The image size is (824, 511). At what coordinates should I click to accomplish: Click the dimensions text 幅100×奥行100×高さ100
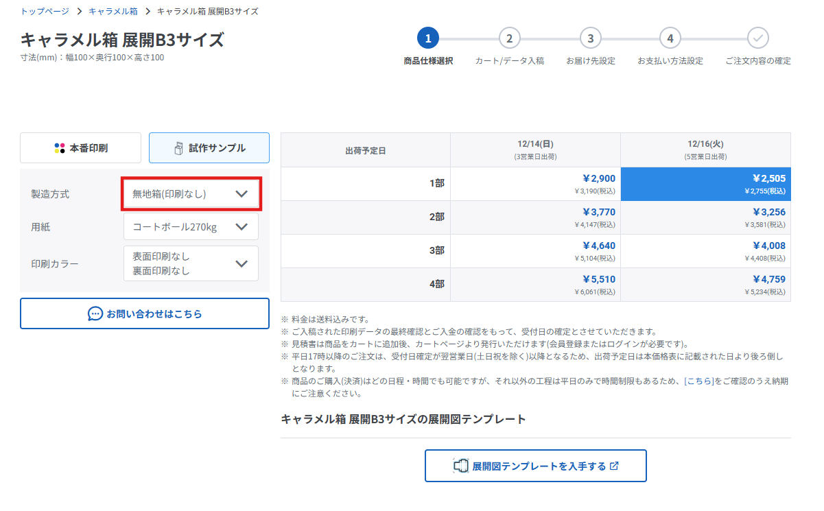click(x=115, y=58)
